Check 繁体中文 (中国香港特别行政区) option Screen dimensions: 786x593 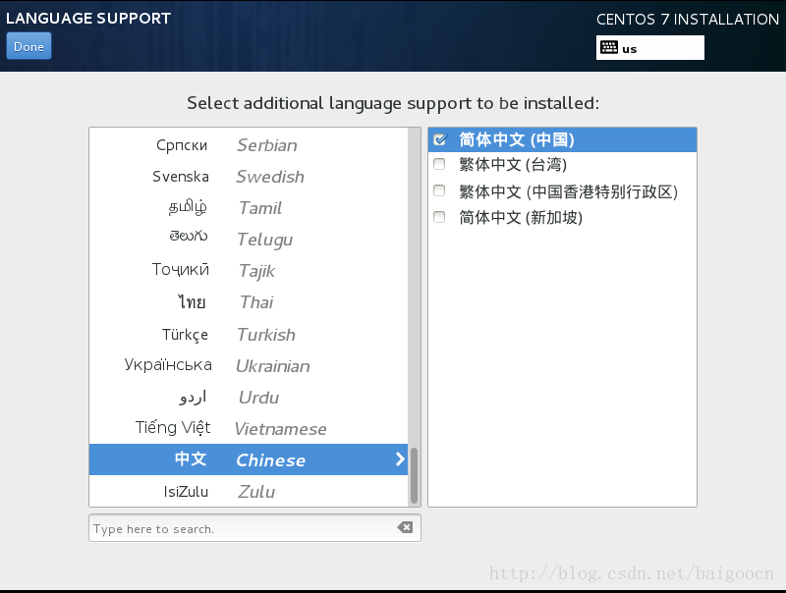tap(439, 191)
